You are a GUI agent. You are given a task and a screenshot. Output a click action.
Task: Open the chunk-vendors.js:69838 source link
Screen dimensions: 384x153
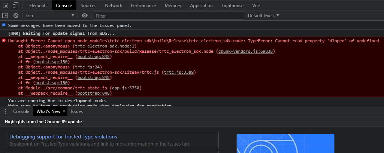coord(245,51)
